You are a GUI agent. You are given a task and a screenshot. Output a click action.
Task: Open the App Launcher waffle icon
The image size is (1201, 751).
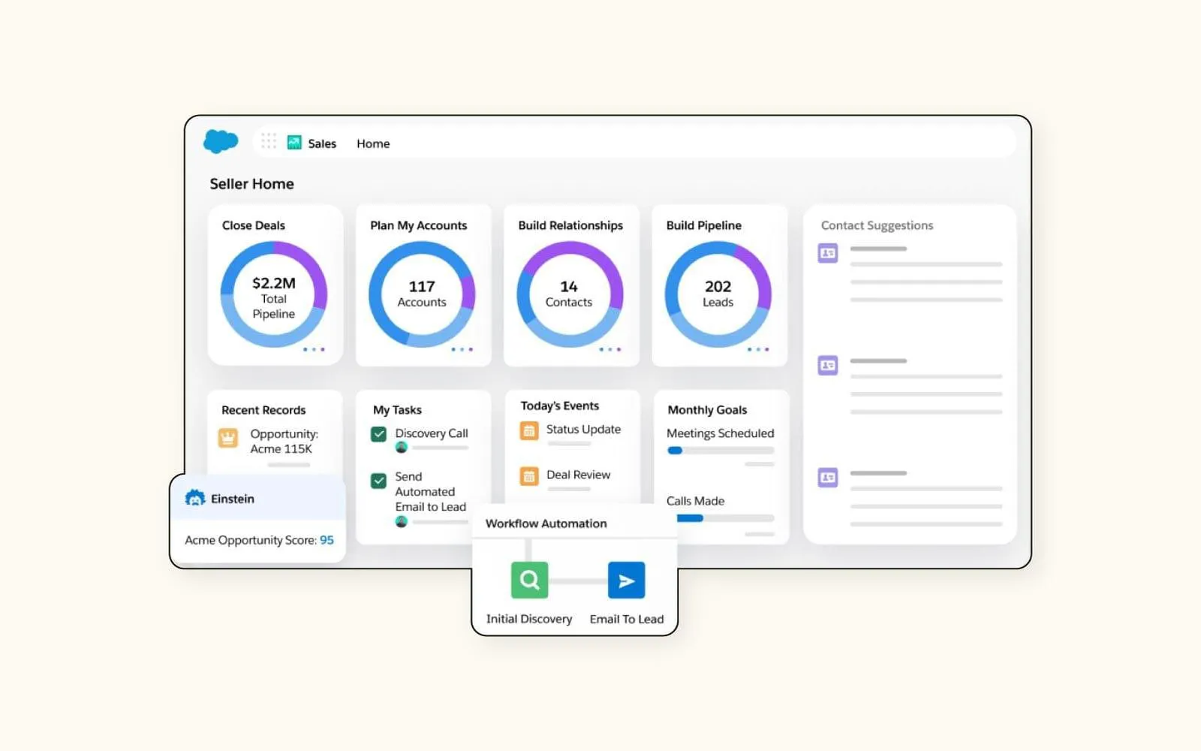[x=268, y=142]
